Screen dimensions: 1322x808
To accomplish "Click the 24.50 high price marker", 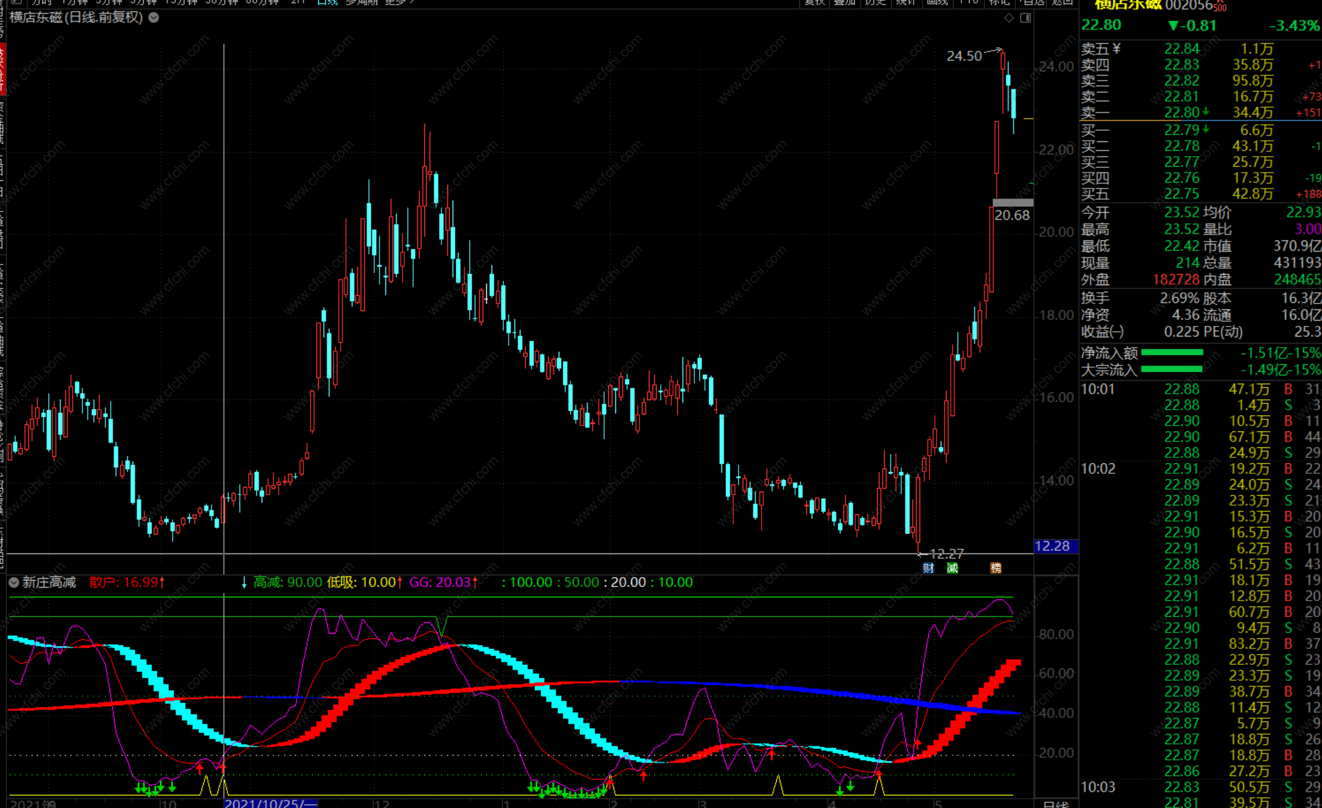I will [964, 55].
